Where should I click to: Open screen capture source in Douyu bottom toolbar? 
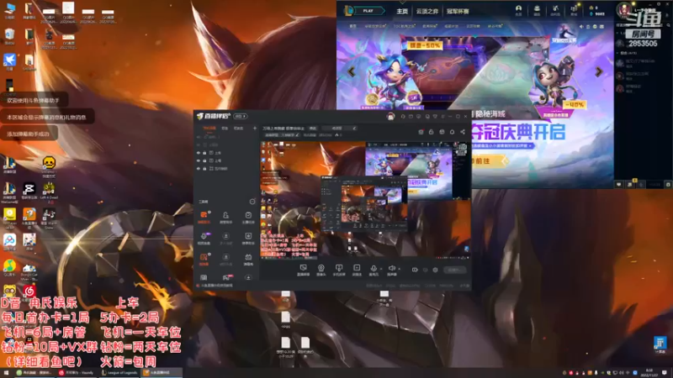tap(303, 269)
